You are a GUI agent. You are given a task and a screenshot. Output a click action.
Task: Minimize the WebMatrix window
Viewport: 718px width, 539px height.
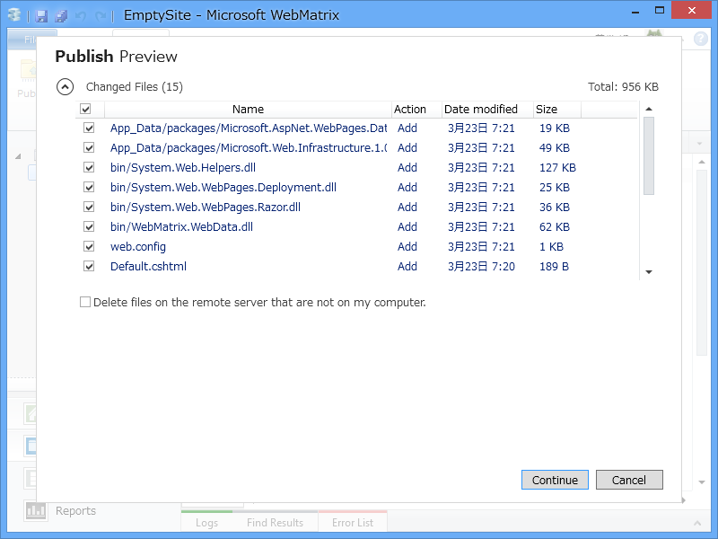pyautogui.click(x=635, y=12)
